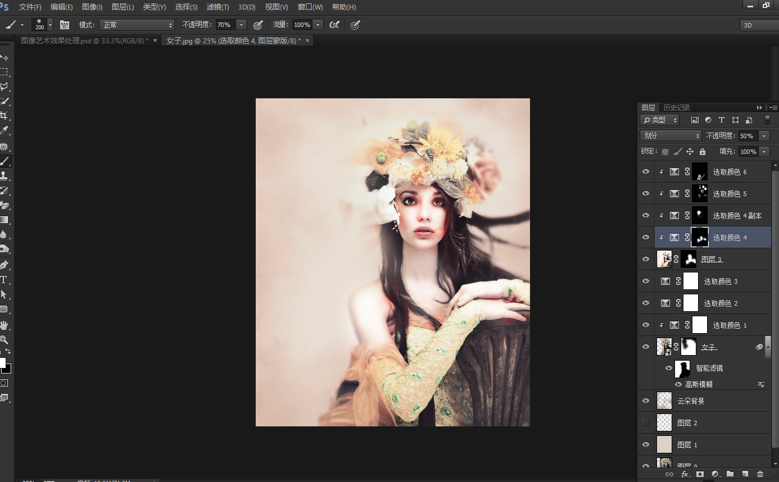Hide the 云朵背景 layer
779x482 pixels.
click(x=646, y=401)
